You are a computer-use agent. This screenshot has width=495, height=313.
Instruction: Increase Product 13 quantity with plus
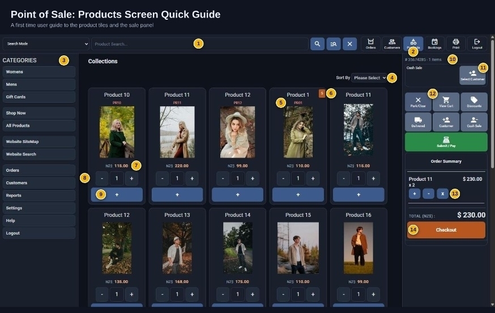[x=192, y=294]
